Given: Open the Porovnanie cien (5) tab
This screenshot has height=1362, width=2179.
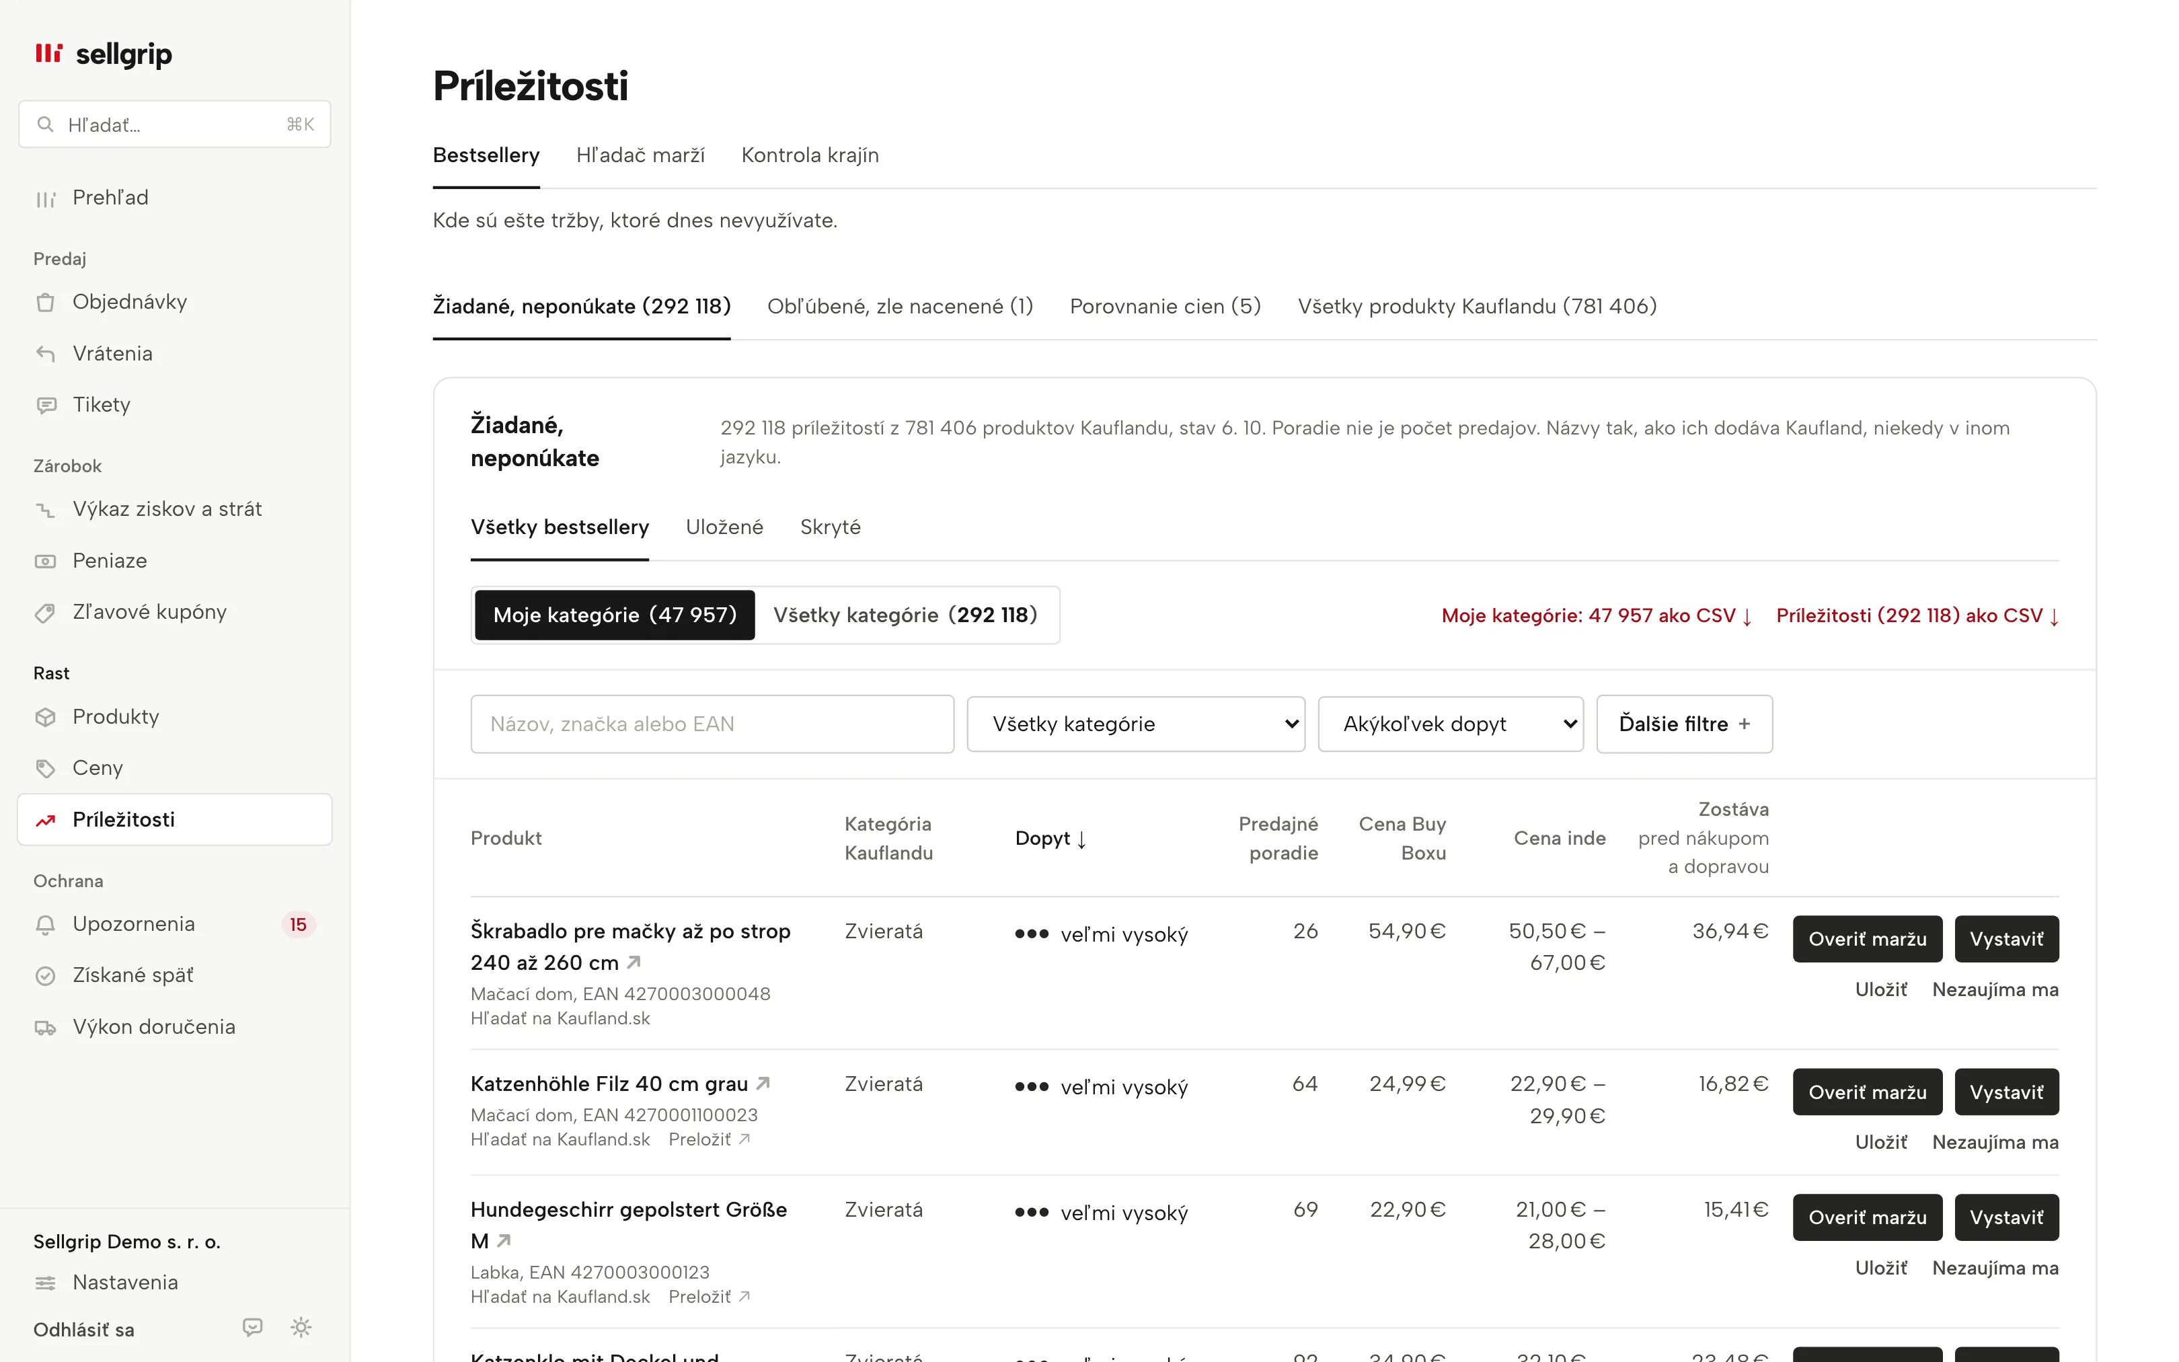Looking at the screenshot, I should [x=1165, y=306].
